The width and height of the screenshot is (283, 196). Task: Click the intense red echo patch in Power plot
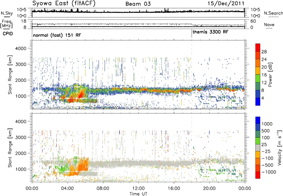pyautogui.click(x=81, y=94)
